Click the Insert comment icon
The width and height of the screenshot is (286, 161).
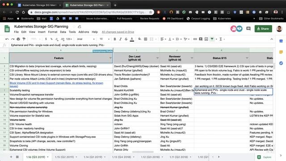click(201, 39)
